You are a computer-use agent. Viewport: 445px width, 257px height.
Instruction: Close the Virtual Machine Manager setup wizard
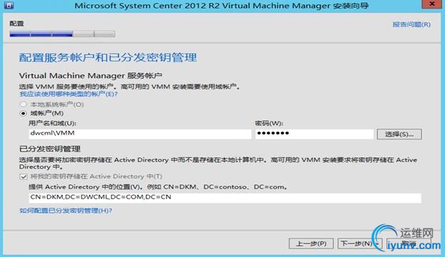point(432,4)
